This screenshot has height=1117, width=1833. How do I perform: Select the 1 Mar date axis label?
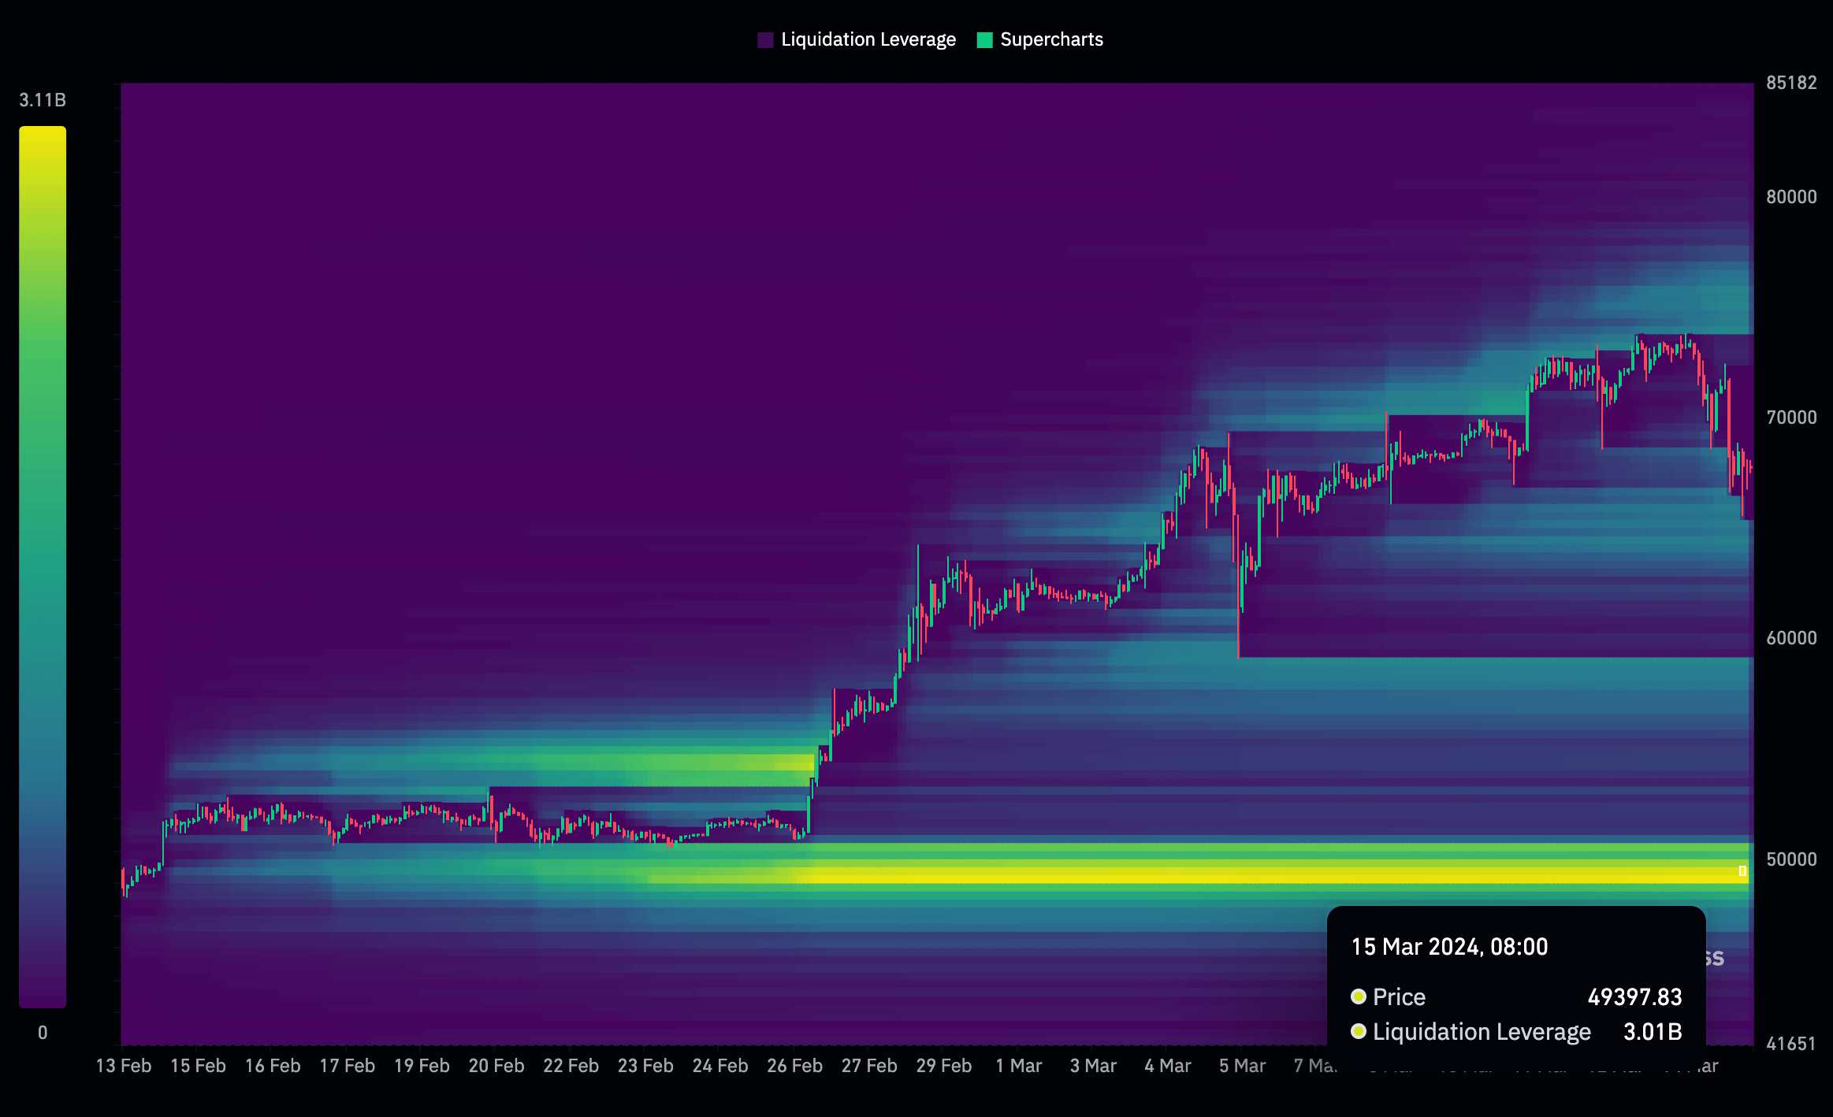1018,1066
